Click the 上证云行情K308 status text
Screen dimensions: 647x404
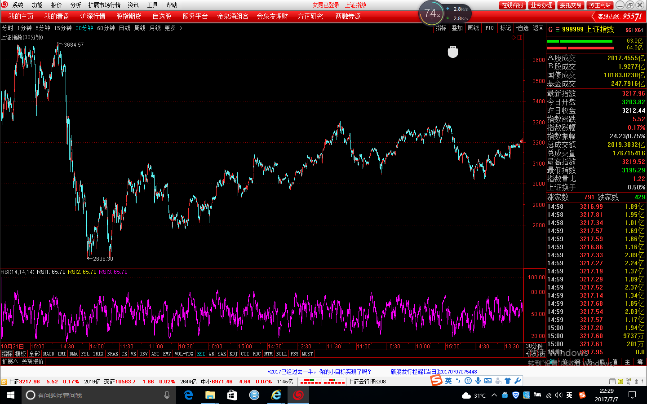point(367,382)
